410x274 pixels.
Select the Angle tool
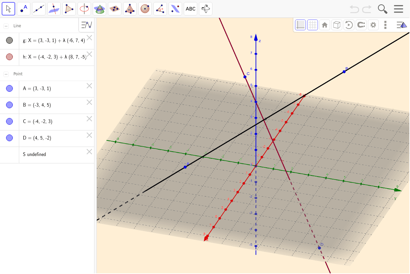[x=160, y=9]
